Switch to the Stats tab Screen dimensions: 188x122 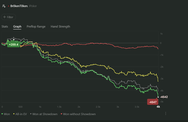(5, 27)
